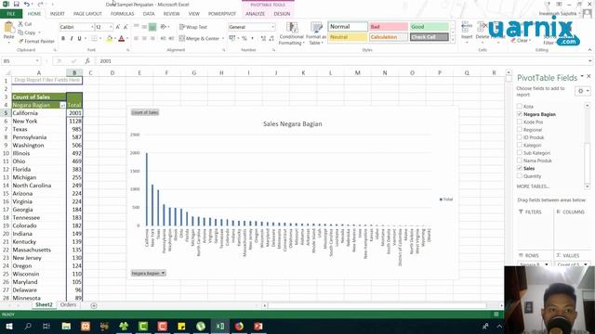Activate the Format Painter brush
Image resolution: width=595 pixels, height=334 pixels.
(20, 41)
